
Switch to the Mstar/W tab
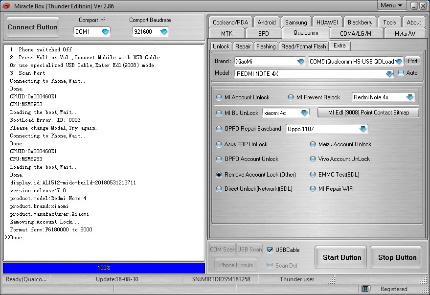click(x=405, y=33)
